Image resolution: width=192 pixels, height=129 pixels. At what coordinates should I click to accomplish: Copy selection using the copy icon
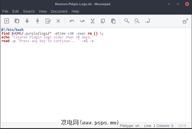click(103, 21)
